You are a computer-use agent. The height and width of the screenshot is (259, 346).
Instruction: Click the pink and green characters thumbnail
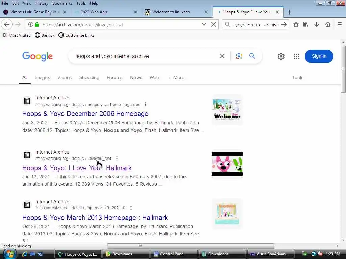tap(227, 164)
